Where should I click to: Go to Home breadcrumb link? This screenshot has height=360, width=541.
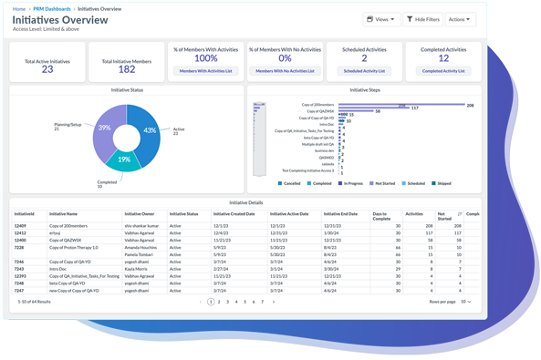[x=19, y=9]
